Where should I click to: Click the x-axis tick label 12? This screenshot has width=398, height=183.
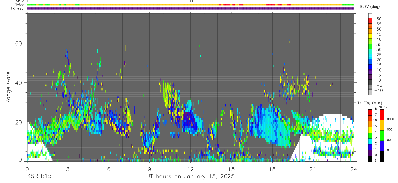(191, 169)
